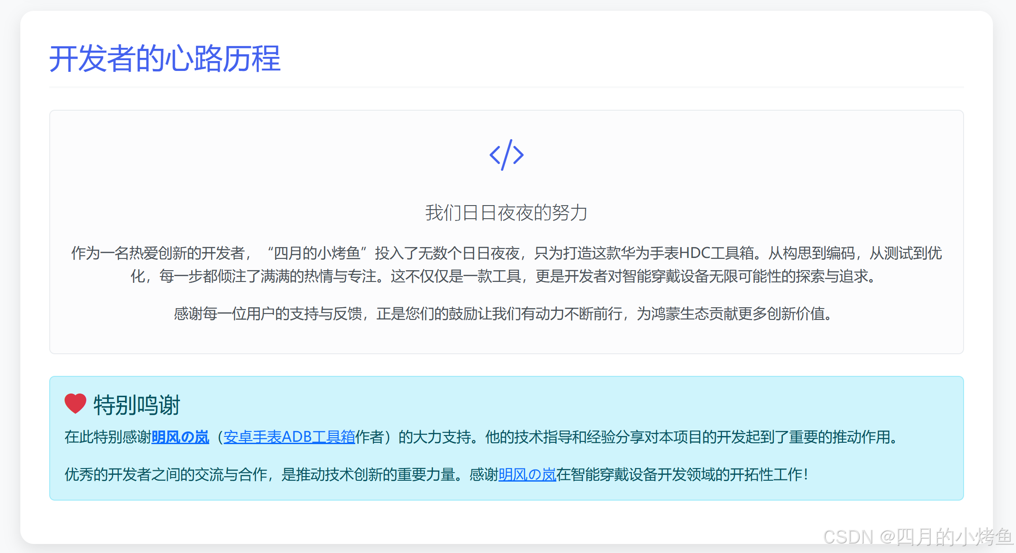This screenshot has width=1016, height=553.
Task: Open the bold 明风の岚 link
Action: 180,437
